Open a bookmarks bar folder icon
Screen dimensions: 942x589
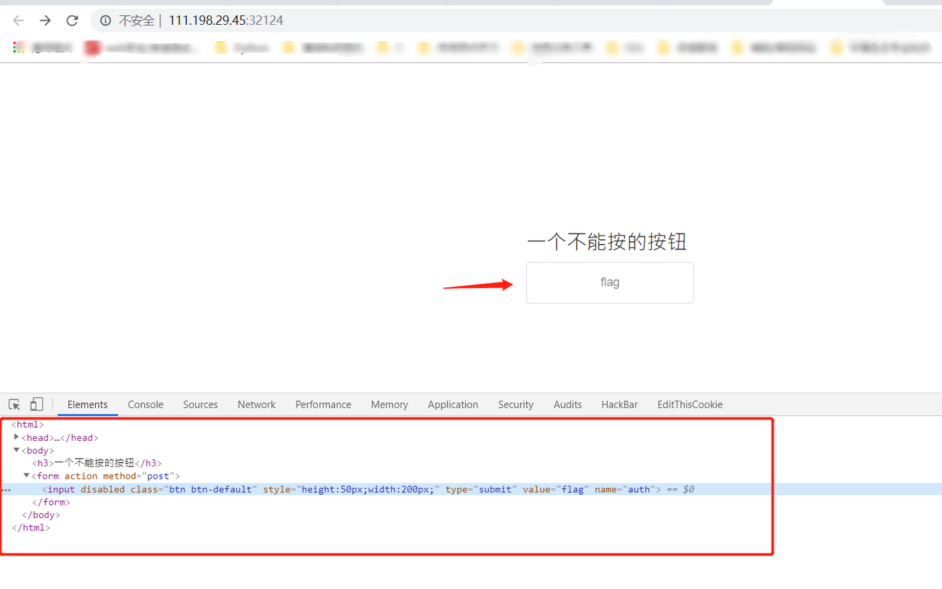point(221,48)
